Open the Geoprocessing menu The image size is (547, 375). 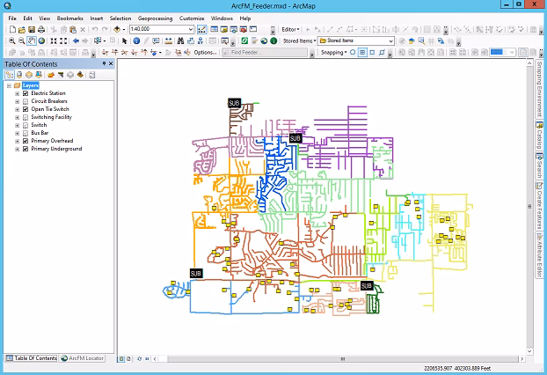(x=154, y=18)
